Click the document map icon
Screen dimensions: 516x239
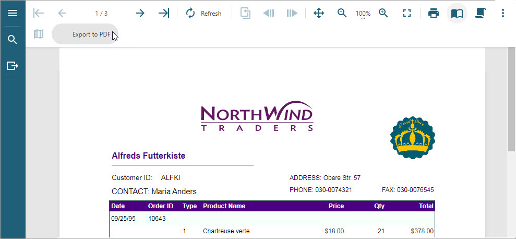coord(39,34)
